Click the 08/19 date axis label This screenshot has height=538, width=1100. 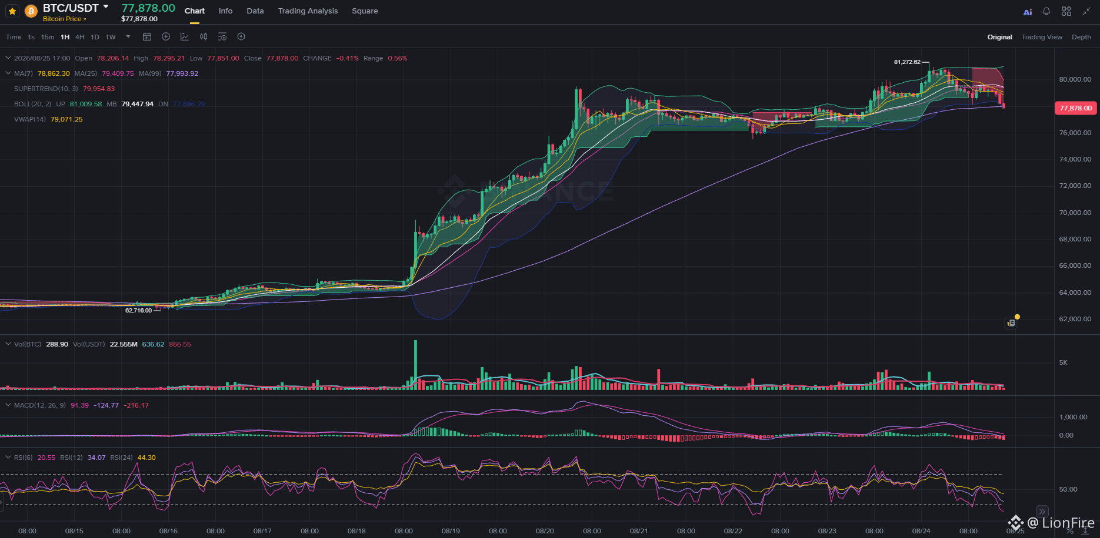(x=451, y=531)
